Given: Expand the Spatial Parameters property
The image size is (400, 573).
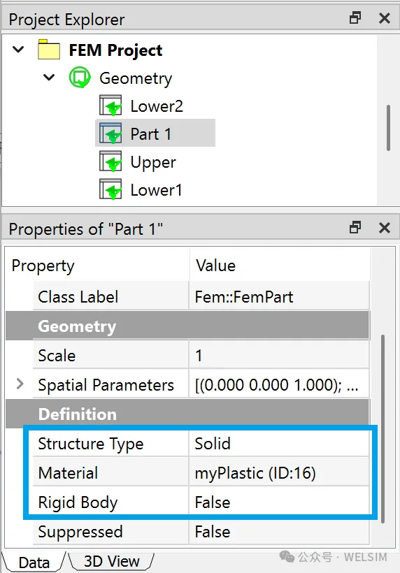Looking at the screenshot, I should pos(20,384).
